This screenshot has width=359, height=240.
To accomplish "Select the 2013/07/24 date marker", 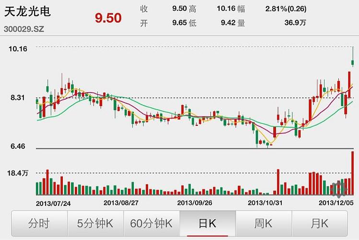I will tap(53, 203).
